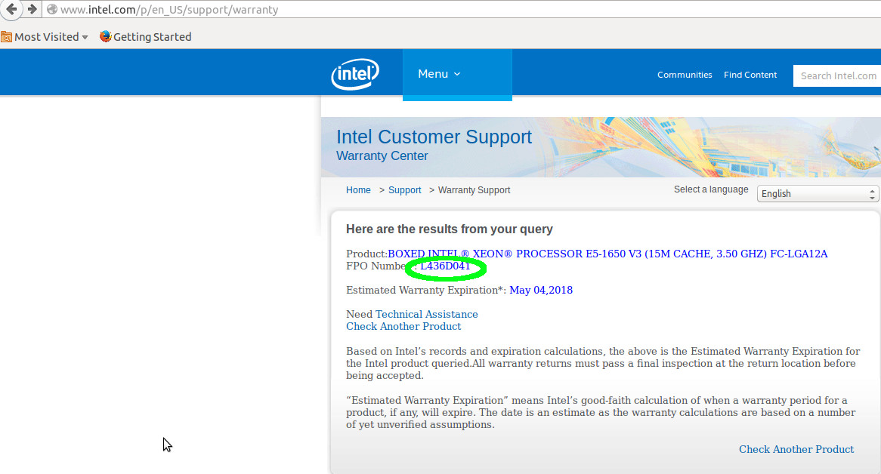Follow the Home breadcrumb link
The height and width of the screenshot is (474, 881).
coord(358,190)
